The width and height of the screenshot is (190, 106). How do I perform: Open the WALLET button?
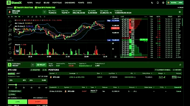41,65
